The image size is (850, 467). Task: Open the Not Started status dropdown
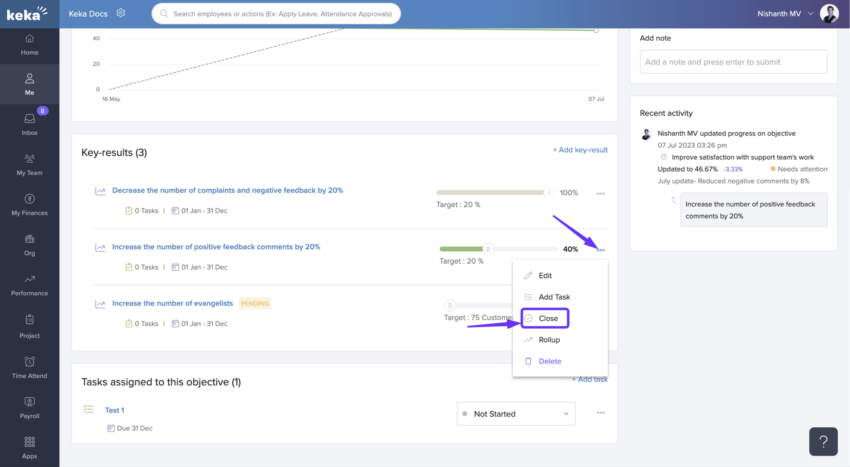(516, 414)
